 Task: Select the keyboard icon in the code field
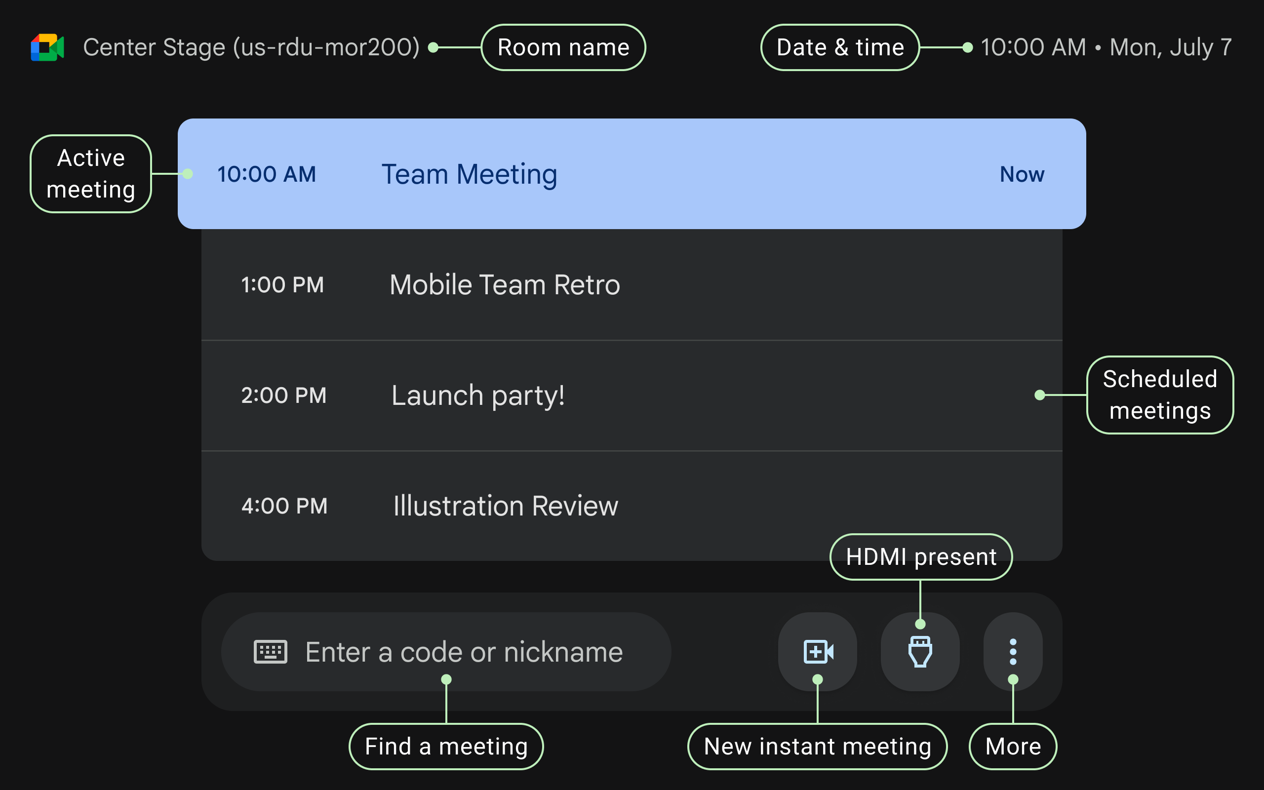271,651
